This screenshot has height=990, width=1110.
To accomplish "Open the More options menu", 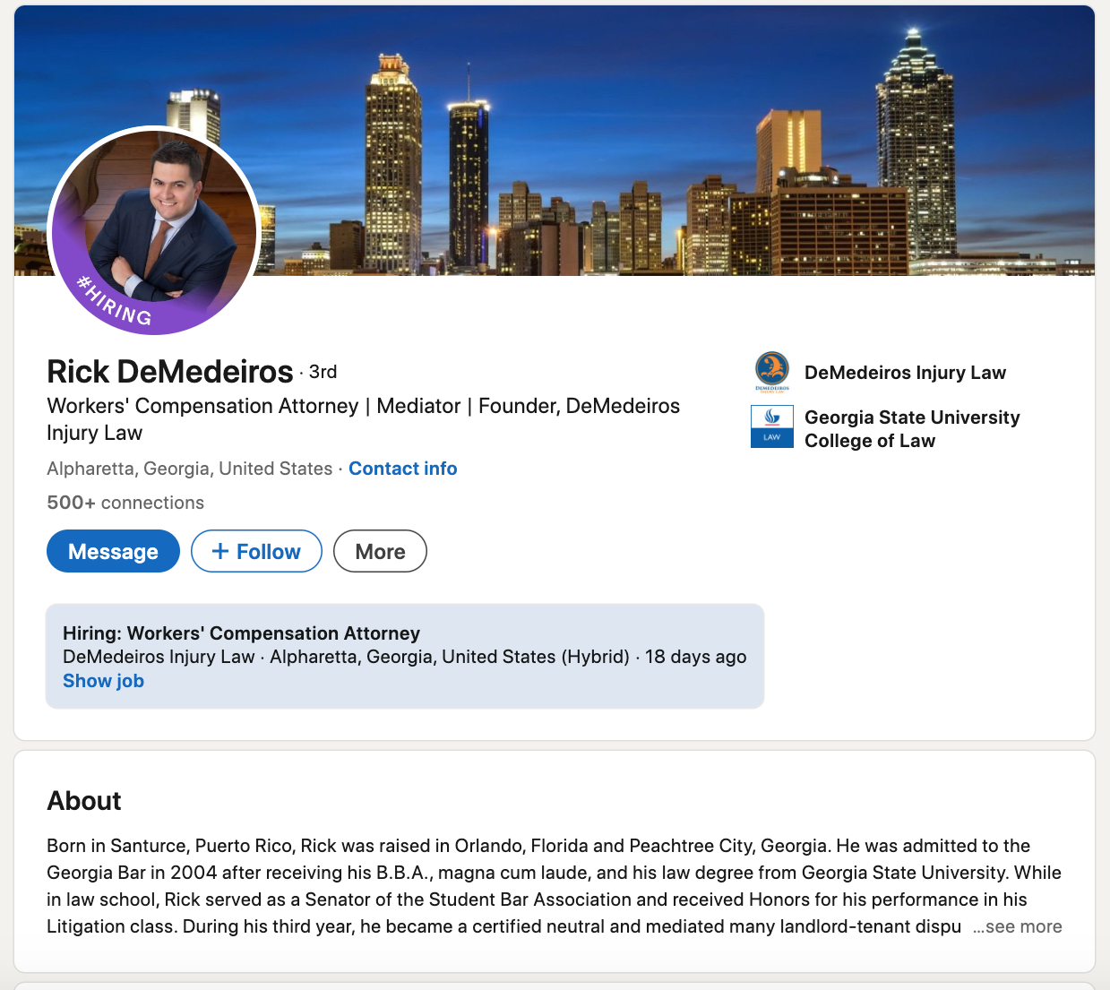I will (380, 551).
